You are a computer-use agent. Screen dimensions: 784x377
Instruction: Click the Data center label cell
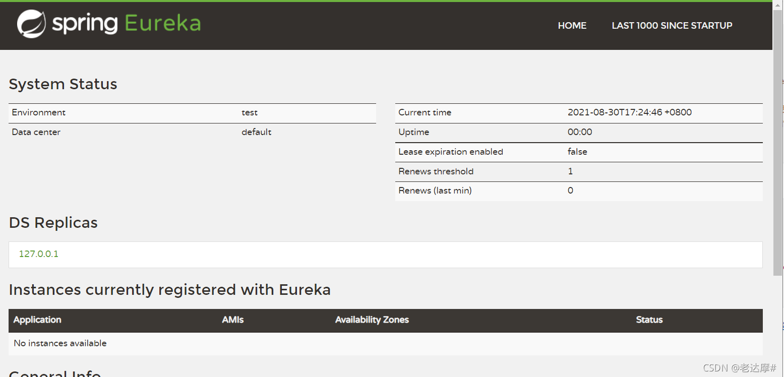pos(36,133)
